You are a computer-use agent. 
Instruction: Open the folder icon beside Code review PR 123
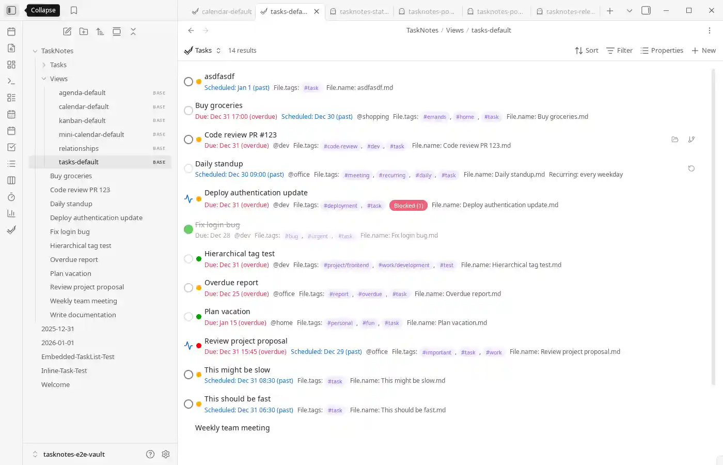(x=675, y=139)
